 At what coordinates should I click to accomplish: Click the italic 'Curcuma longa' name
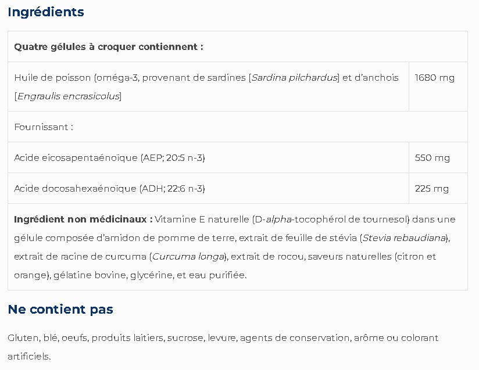pos(188,257)
